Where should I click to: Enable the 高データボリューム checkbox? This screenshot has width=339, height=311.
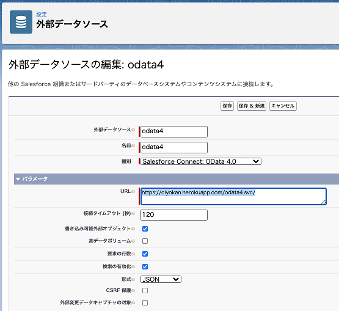[x=145, y=241]
